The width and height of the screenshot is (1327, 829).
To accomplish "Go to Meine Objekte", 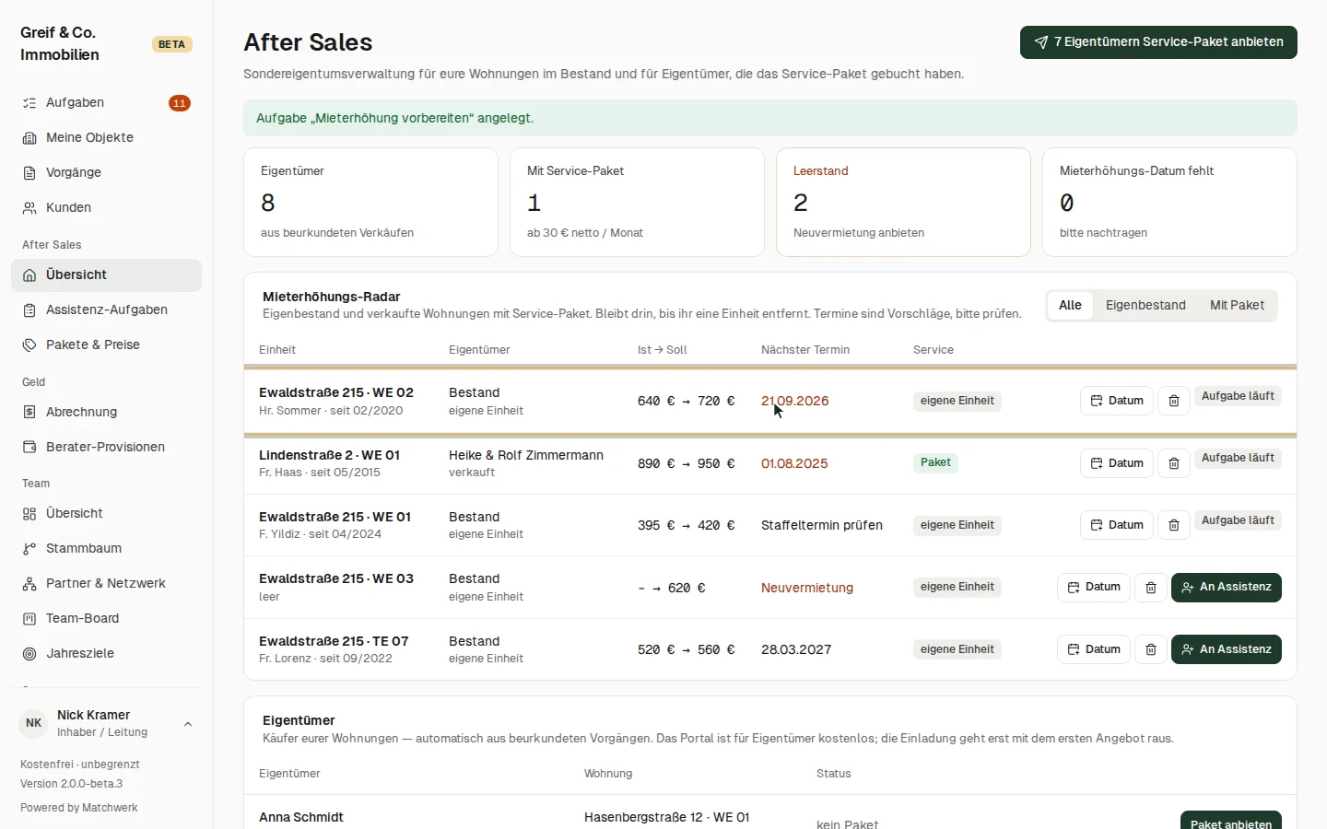I will (x=106, y=137).
